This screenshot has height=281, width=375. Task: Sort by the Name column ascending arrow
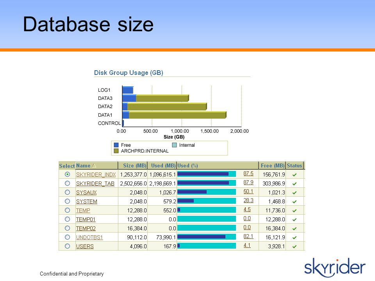94,165
